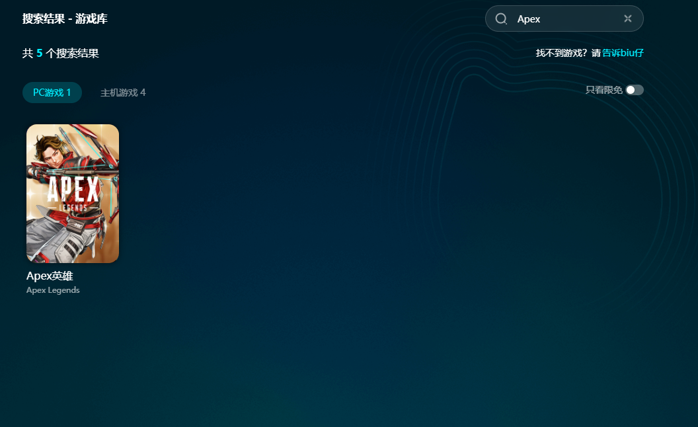This screenshot has width=698, height=427.
Task: Click the Apex Legends subtitle text
Action: coord(53,290)
